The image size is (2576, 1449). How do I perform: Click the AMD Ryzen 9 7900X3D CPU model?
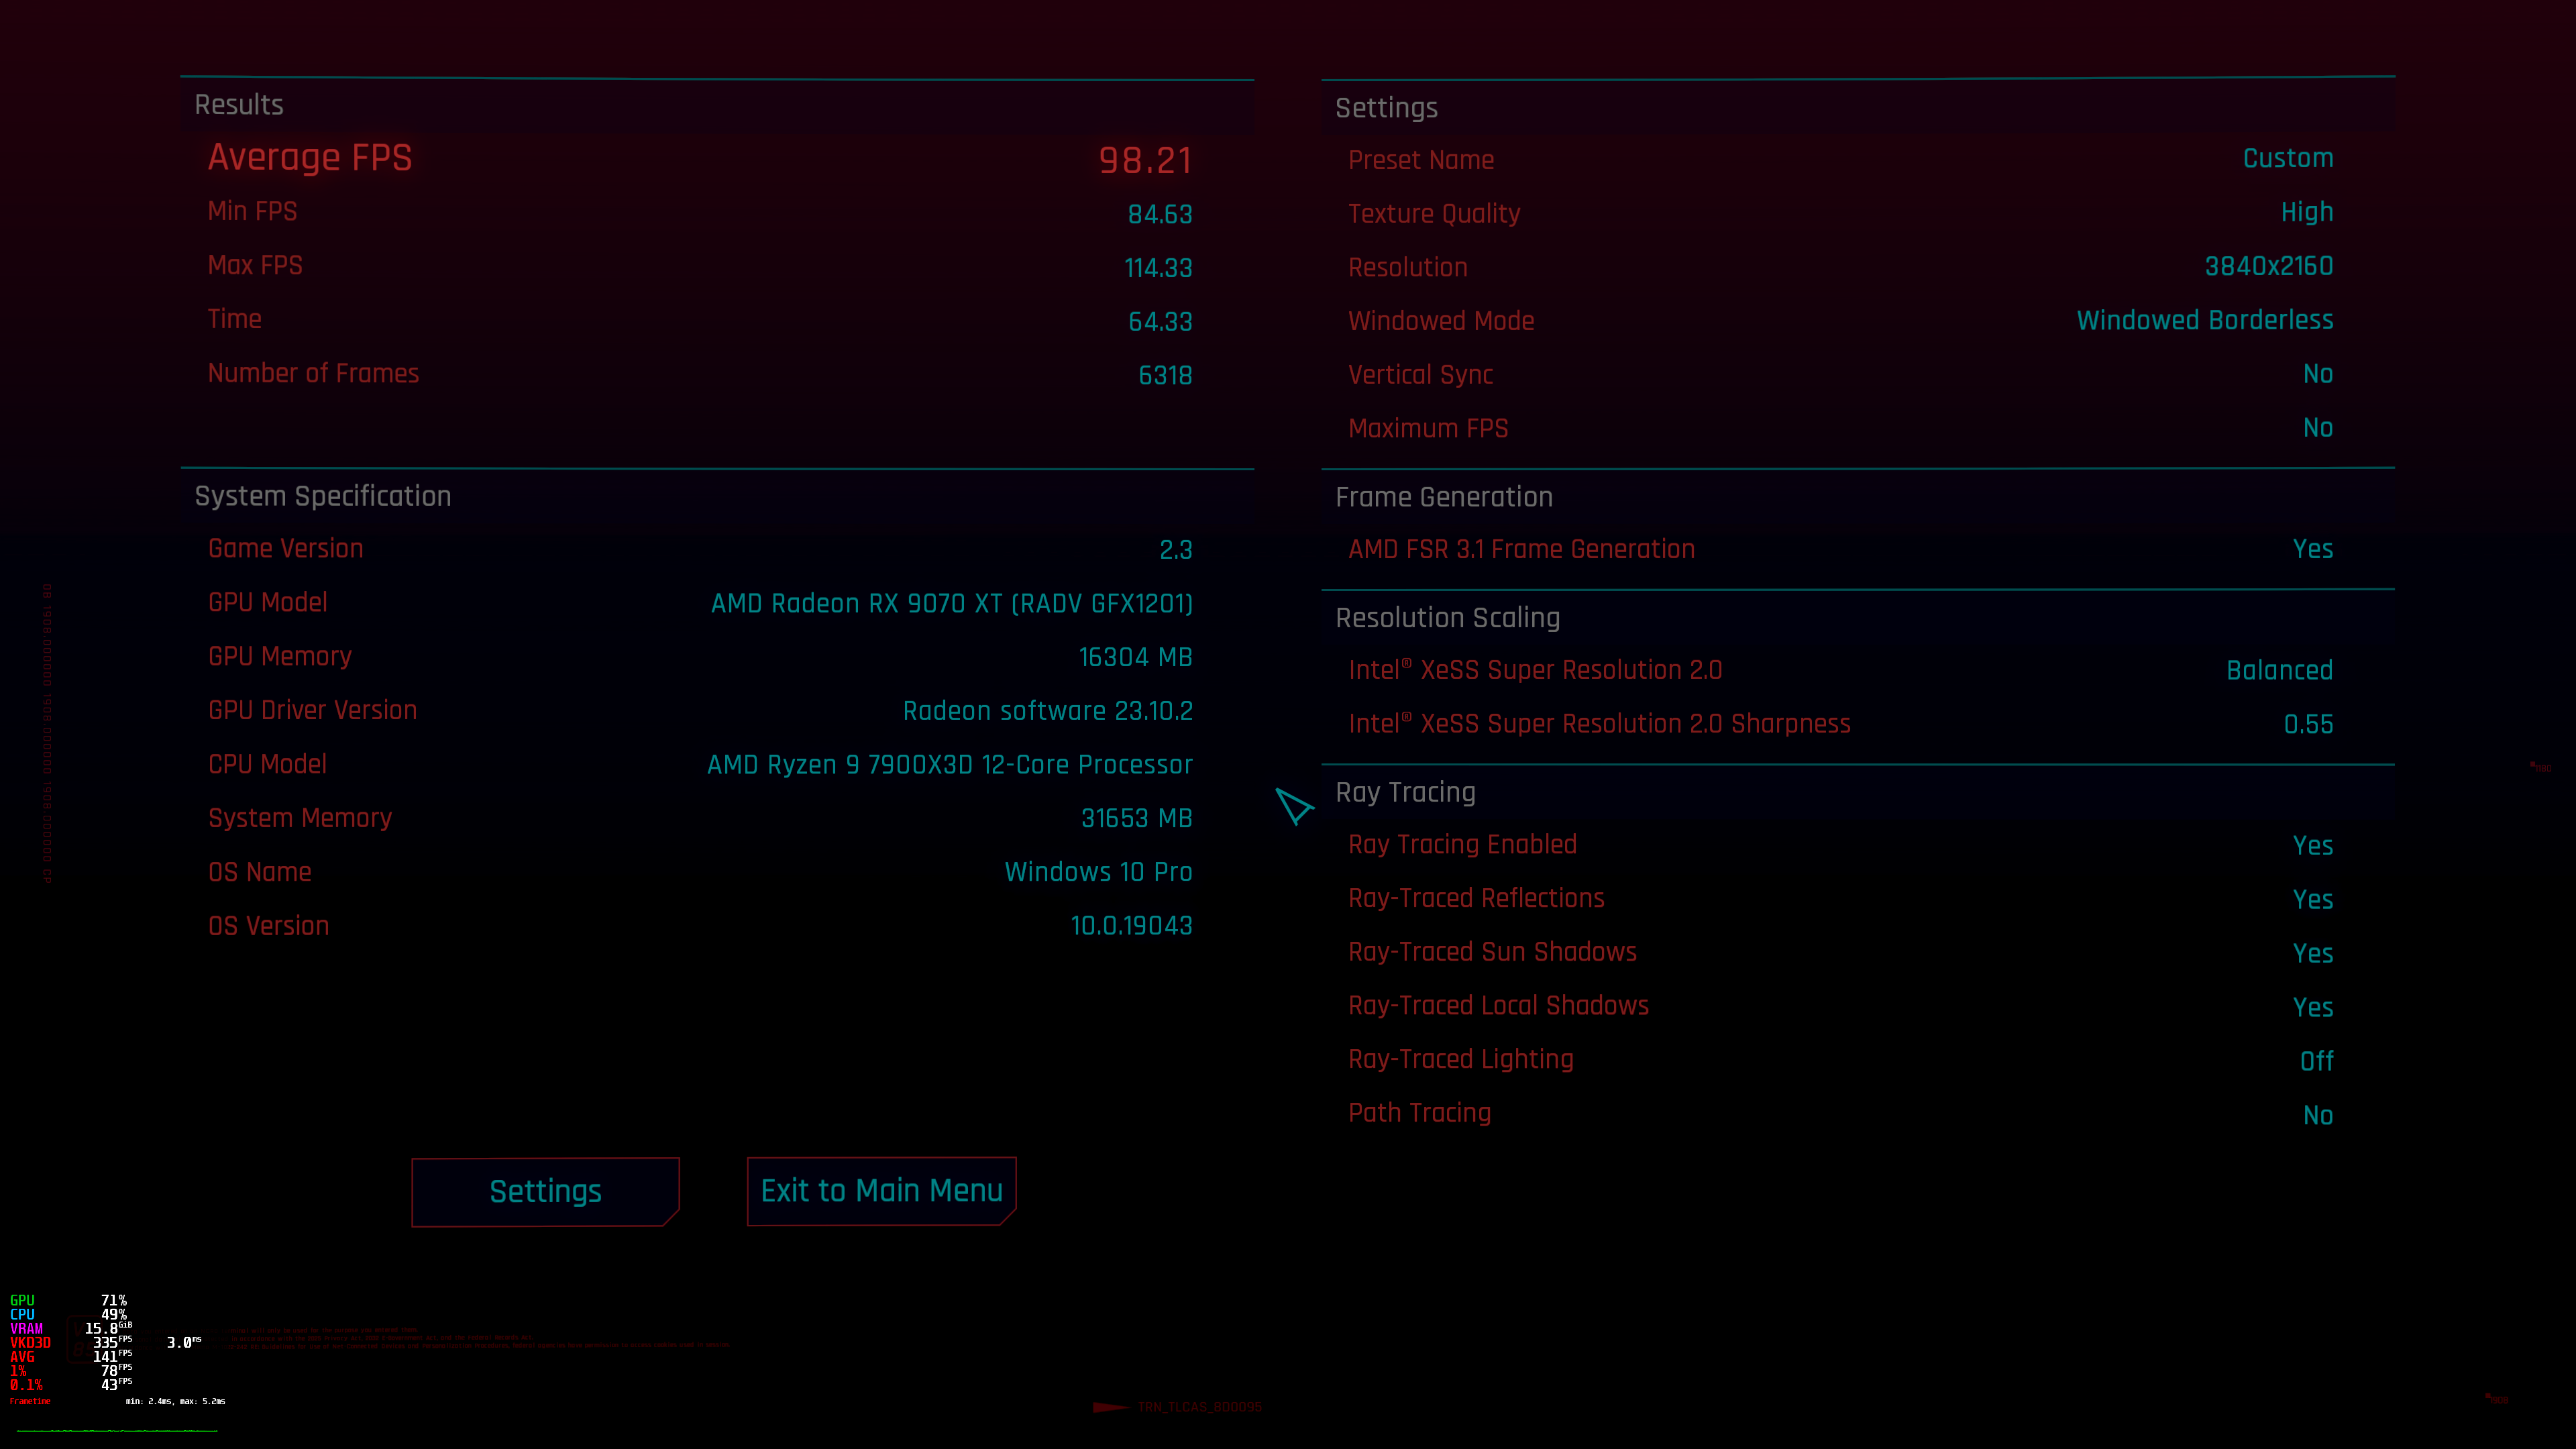pos(949,765)
